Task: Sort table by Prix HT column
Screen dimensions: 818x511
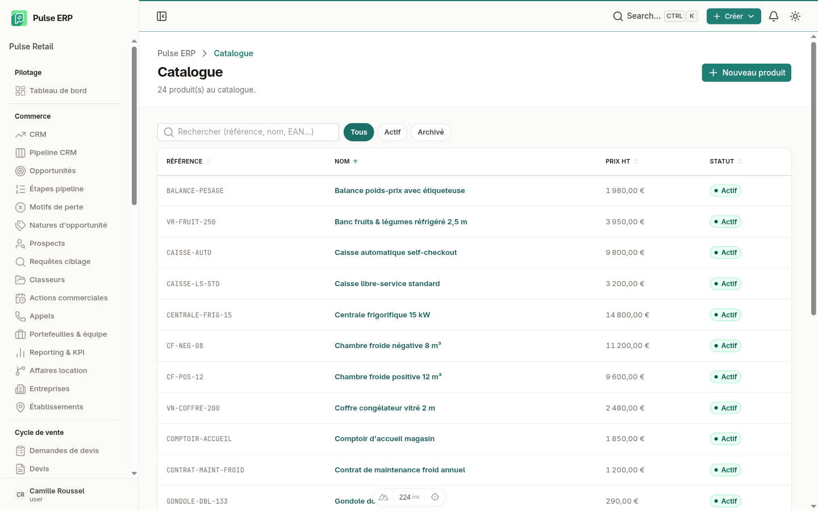Action: pyautogui.click(x=622, y=162)
